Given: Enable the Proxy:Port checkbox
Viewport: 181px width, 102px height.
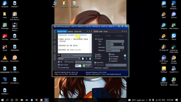Looking at the screenshot, I should [x=66, y=62].
